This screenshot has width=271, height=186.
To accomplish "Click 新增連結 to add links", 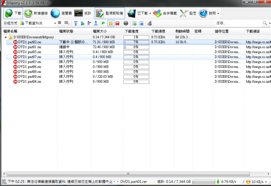I will 36,13.
